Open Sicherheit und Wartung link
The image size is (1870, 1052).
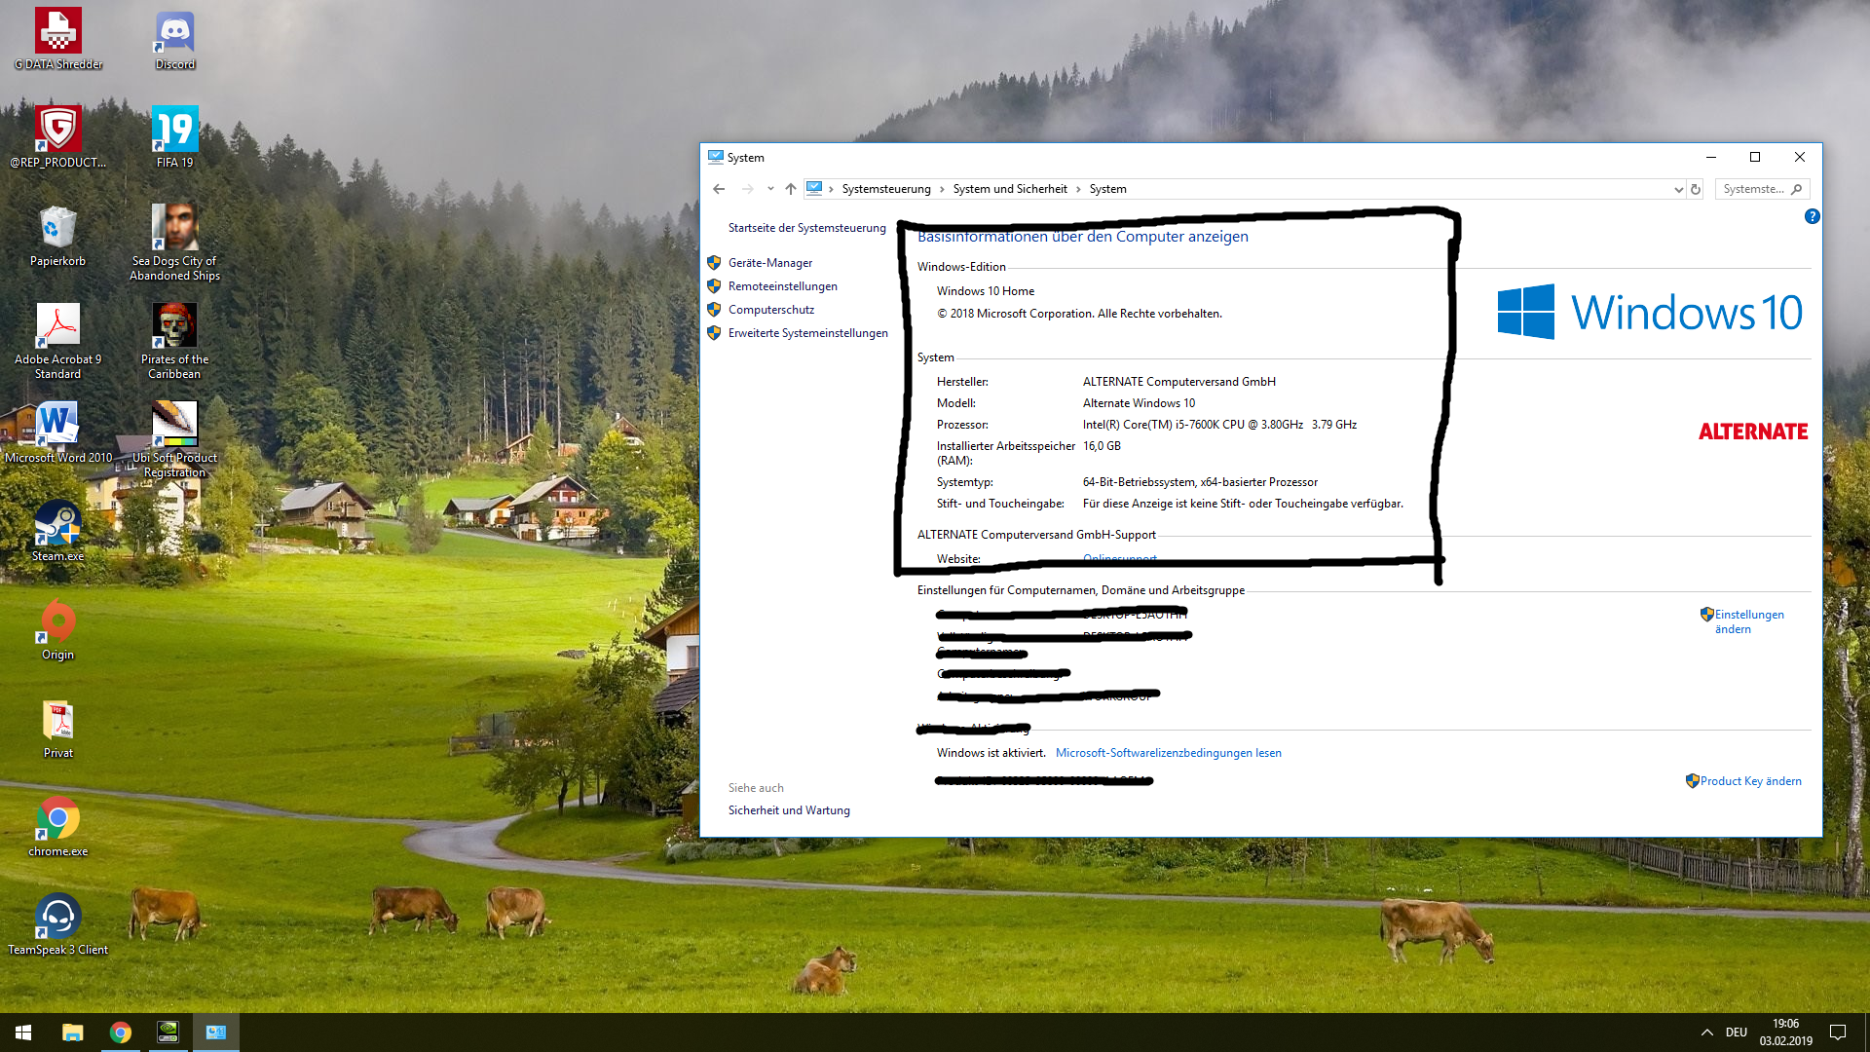click(789, 810)
